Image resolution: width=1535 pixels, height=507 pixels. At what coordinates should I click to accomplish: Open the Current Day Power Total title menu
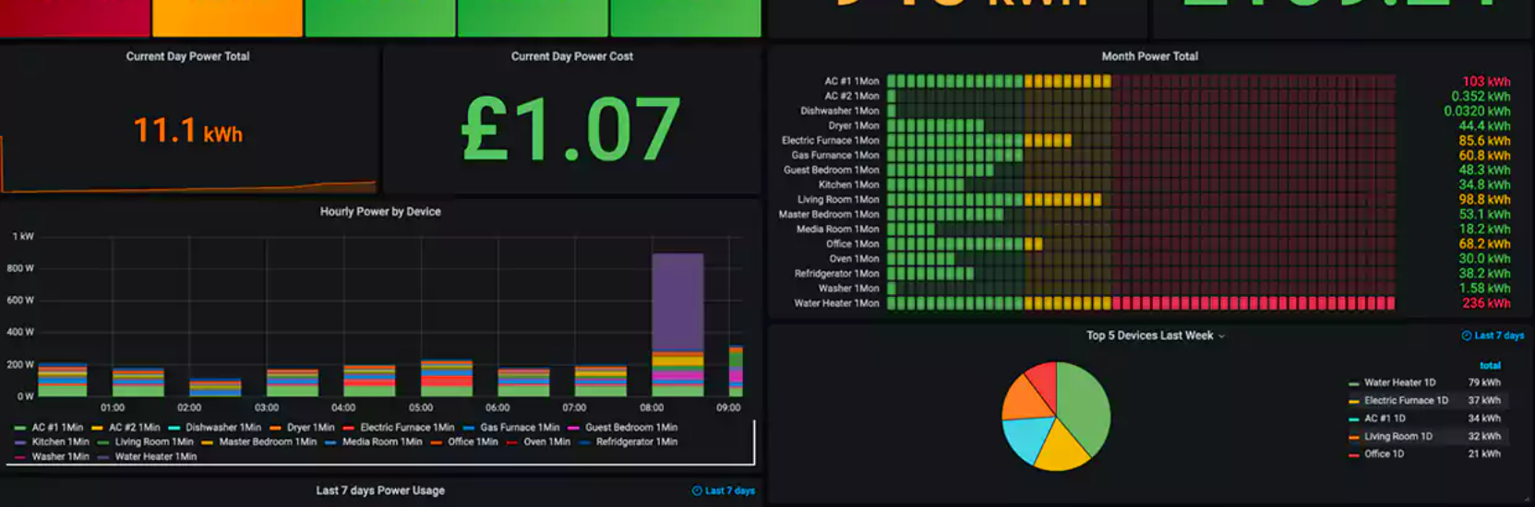click(187, 56)
